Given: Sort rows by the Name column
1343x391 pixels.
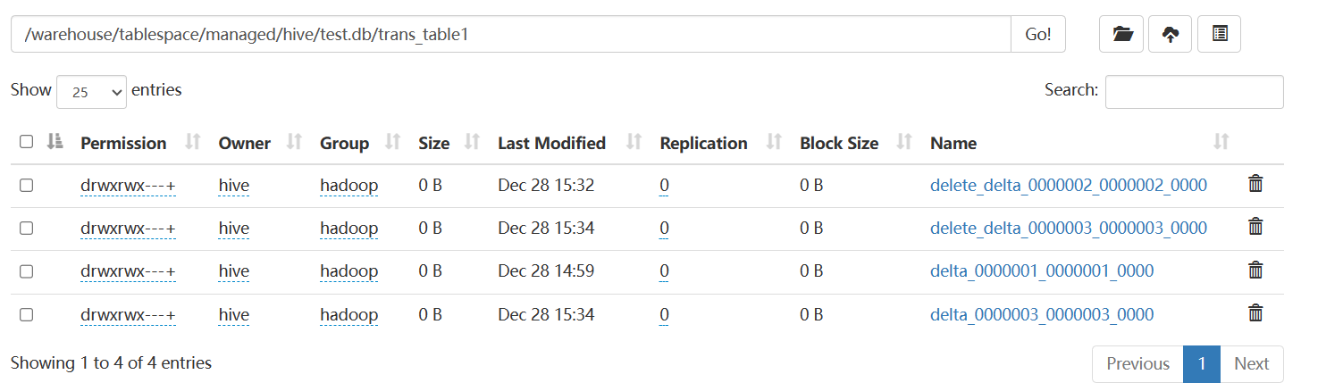Looking at the screenshot, I should pyautogui.click(x=953, y=143).
